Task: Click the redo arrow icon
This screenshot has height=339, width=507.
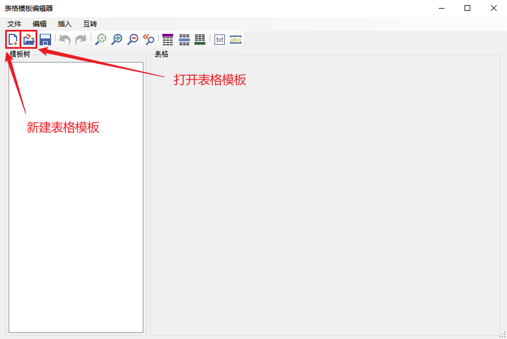Action: tap(81, 40)
